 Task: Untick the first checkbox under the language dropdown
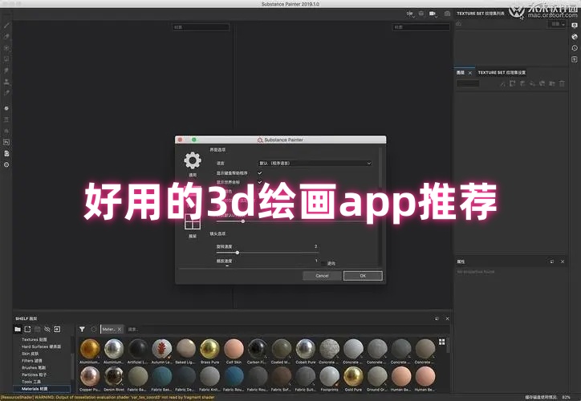point(260,173)
